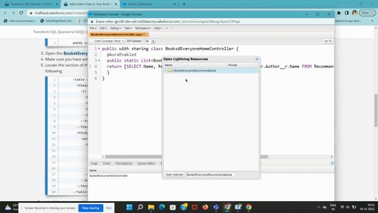Switch to the Query Editor tab

[146, 163]
